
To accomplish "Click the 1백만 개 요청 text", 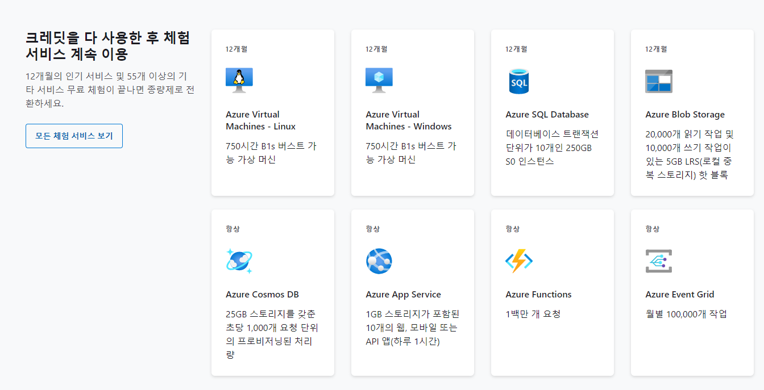I will tap(533, 314).
